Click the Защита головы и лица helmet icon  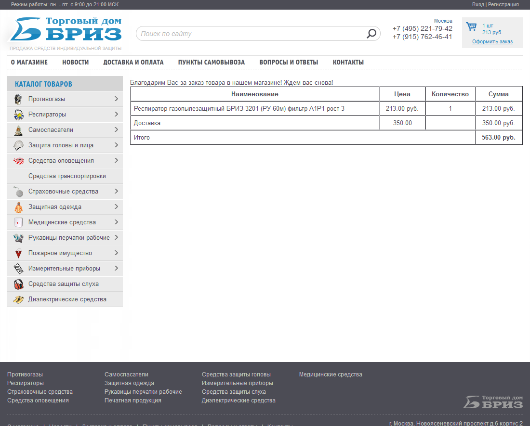tap(19, 145)
